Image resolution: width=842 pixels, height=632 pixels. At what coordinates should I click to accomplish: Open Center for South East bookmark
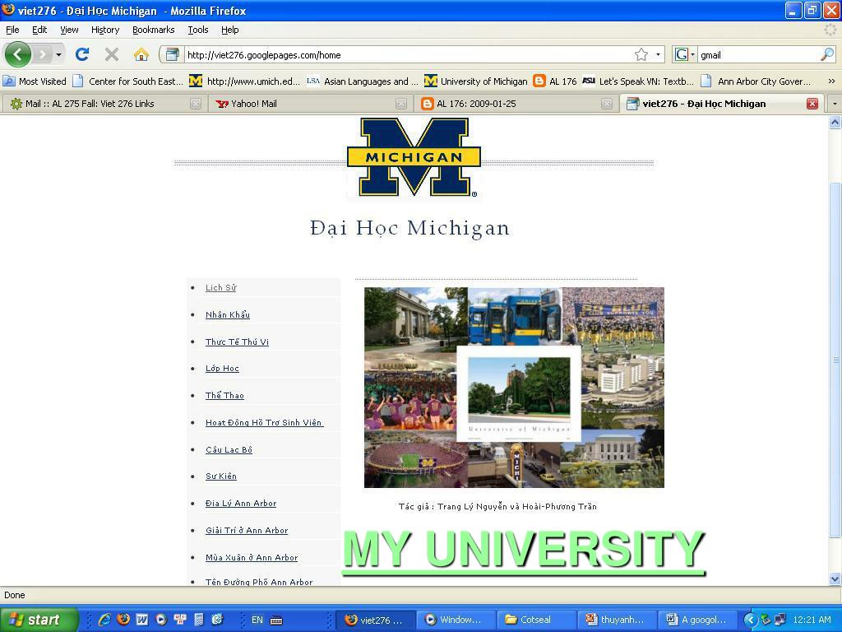(128, 81)
